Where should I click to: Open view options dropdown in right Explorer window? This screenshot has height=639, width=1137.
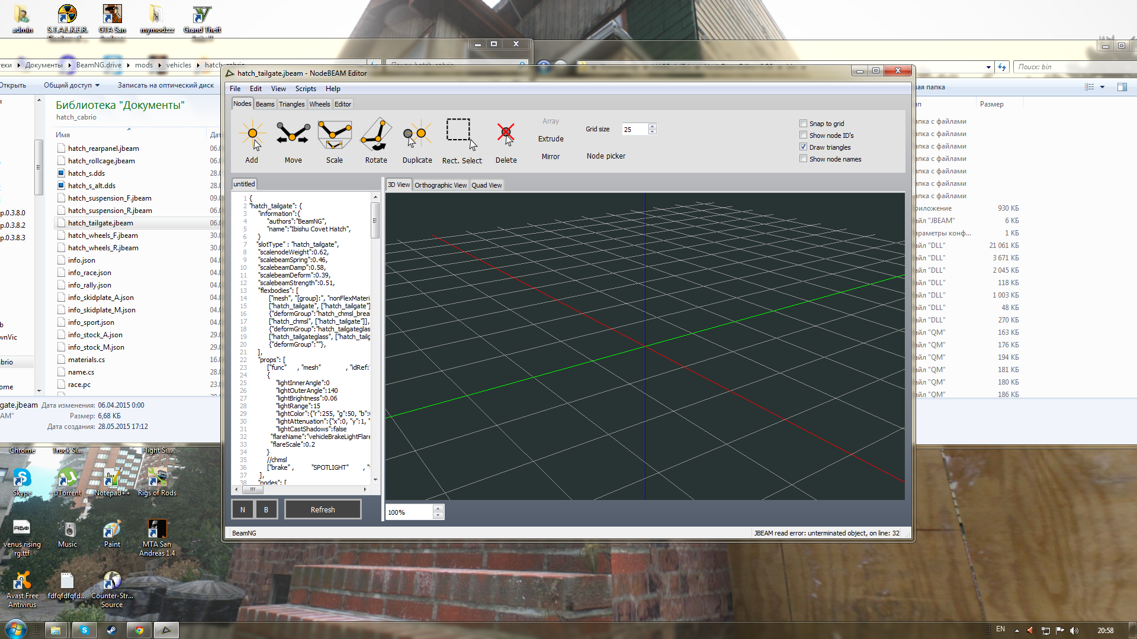pos(1103,87)
